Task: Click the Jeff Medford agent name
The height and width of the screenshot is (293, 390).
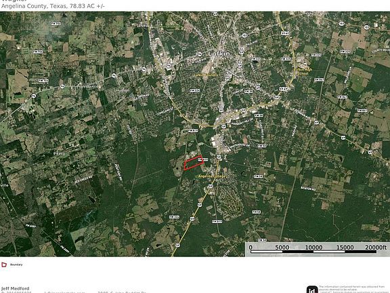Action: tap(15, 288)
